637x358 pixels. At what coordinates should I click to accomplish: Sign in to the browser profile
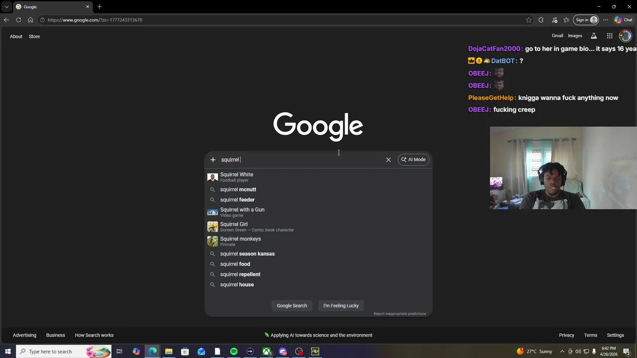tap(586, 20)
